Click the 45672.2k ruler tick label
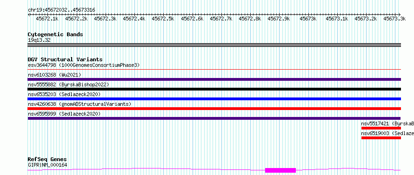The height and width of the screenshot is (175, 414). (x=76, y=19)
